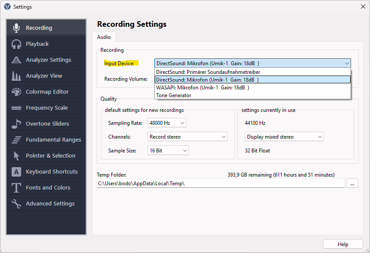Open Playback settings via headphones icon

[16, 43]
